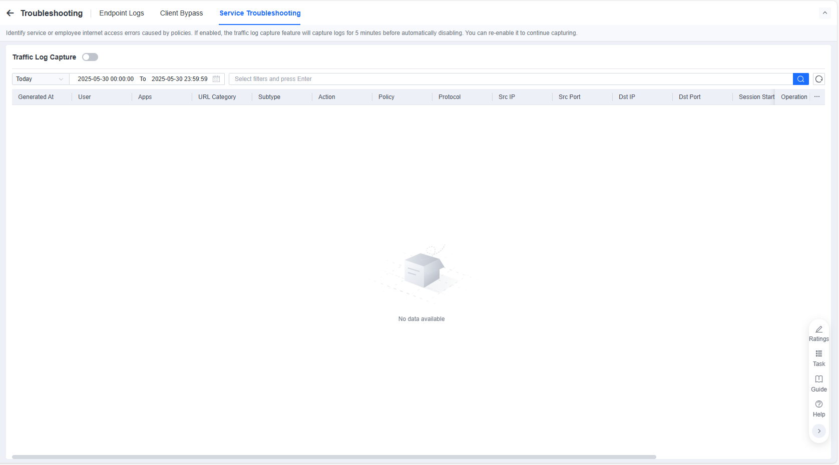Click the Operation column header
The image size is (839, 465).
(x=794, y=97)
